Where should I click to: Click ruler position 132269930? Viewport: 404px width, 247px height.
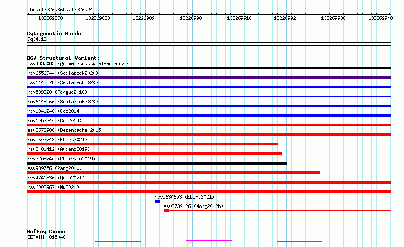(333, 18)
